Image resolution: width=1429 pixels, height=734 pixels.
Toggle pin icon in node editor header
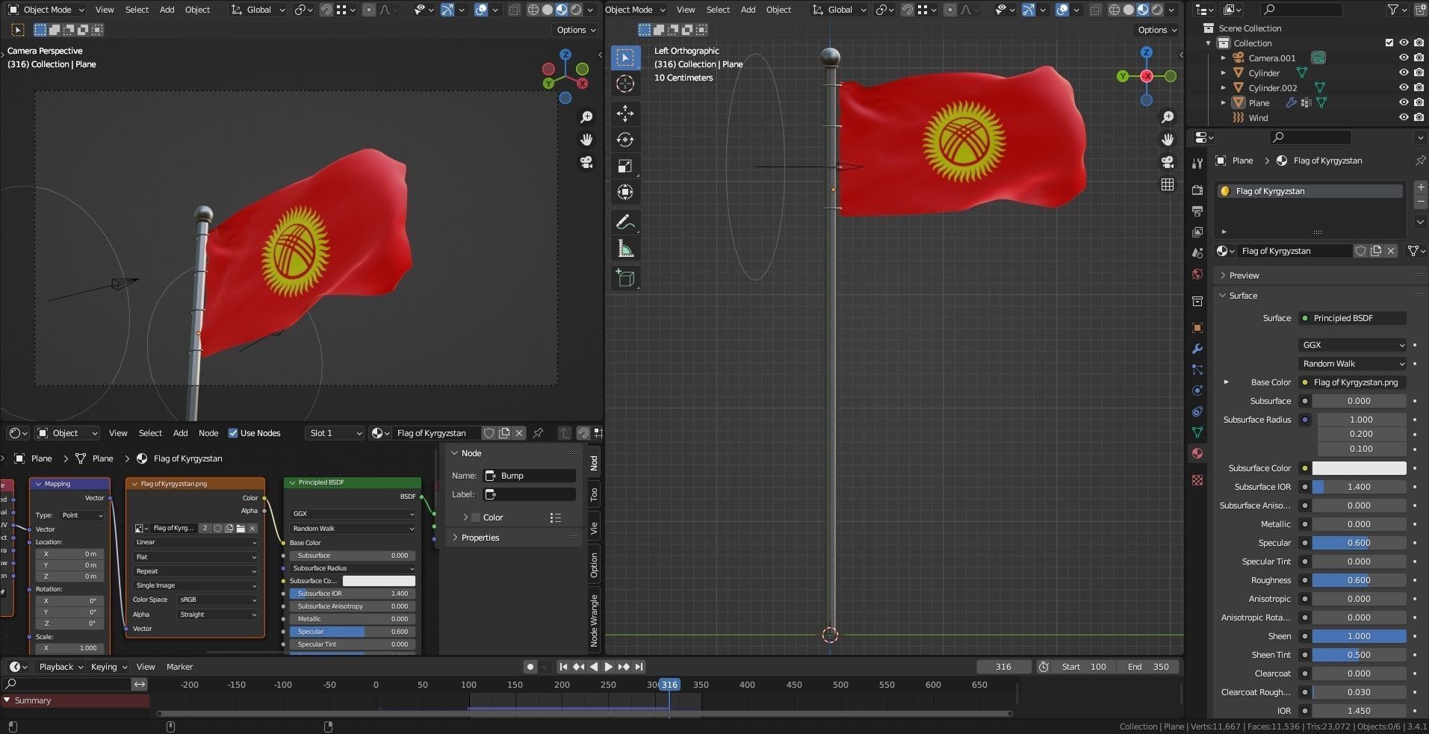[537, 433]
